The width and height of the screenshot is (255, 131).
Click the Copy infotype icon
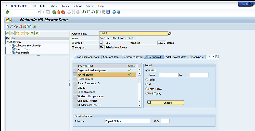click(20, 26)
